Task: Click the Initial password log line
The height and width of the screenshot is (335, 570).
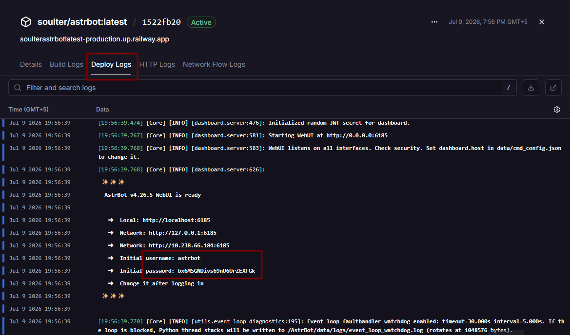Action: 285,271
